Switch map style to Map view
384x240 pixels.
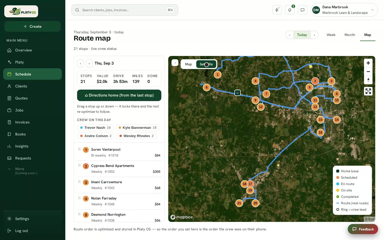coord(188,64)
